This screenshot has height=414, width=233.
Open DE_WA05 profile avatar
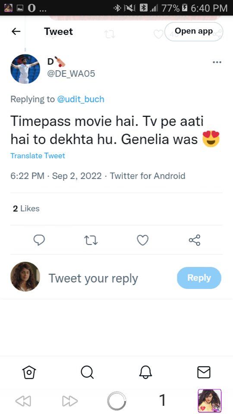[x=25, y=69]
